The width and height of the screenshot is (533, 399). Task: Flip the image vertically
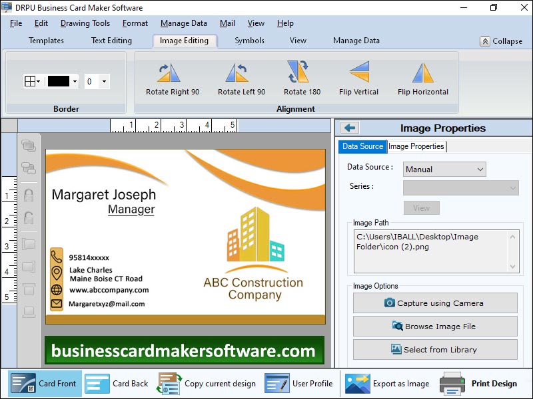(358, 72)
